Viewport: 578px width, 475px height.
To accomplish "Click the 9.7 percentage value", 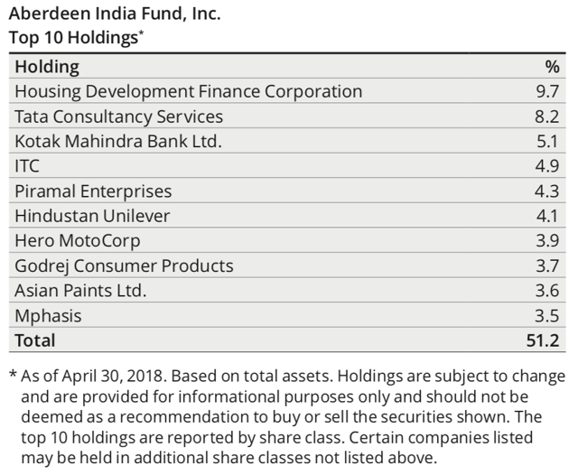I will coord(547,91).
